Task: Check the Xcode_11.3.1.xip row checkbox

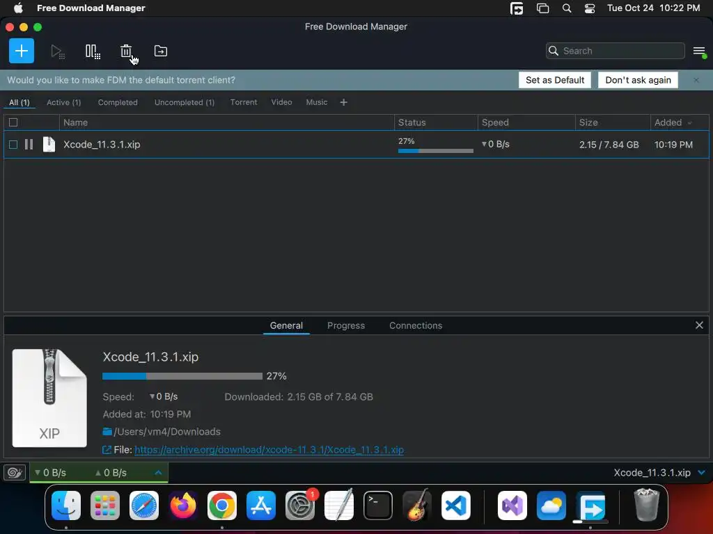Action: pyautogui.click(x=13, y=145)
